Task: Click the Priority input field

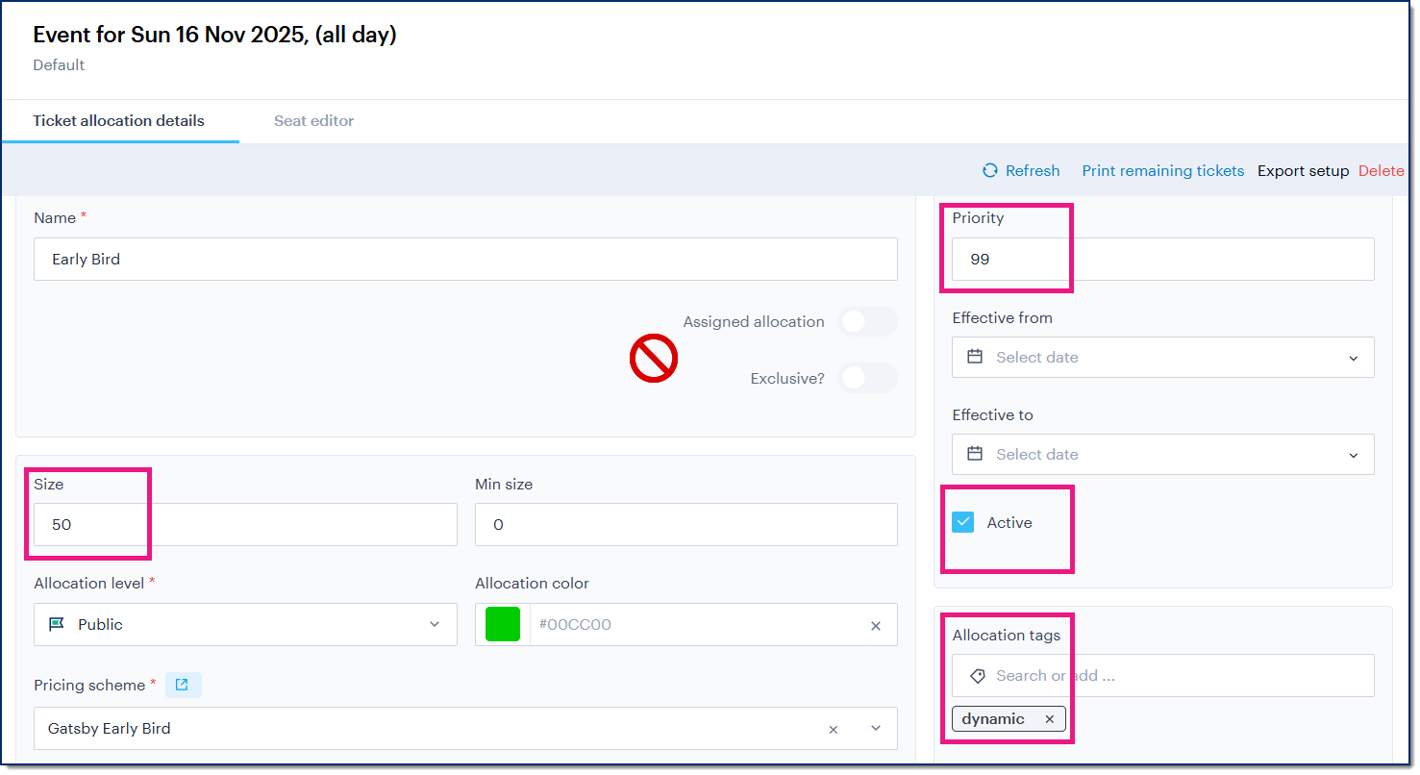Action: (1163, 260)
